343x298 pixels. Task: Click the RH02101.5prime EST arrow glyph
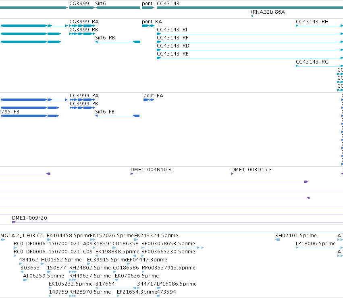tap(277, 240)
